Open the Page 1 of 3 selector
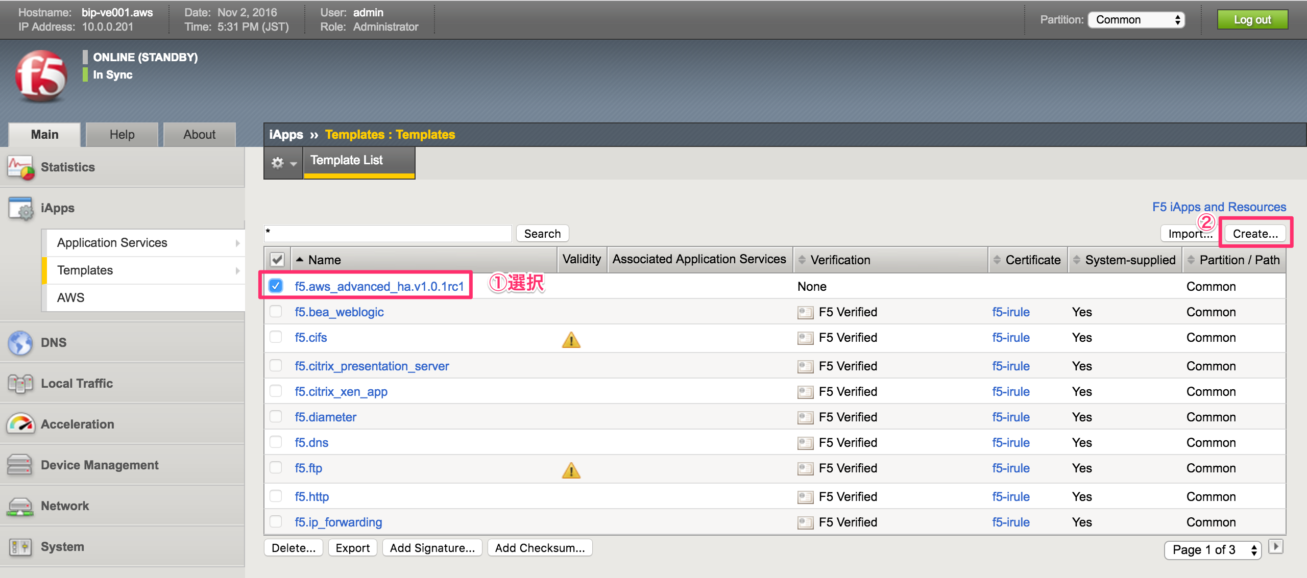 (x=1213, y=550)
